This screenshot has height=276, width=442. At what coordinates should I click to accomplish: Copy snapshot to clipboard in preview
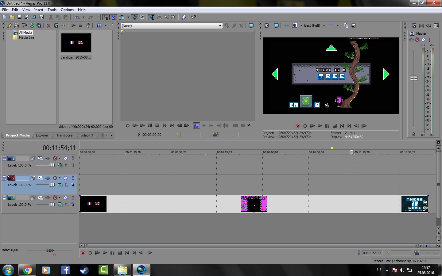(x=346, y=25)
